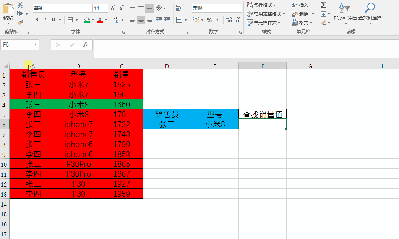The height and width of the screenshot is (239, 399).
Task: Apply Comma Style
Action: (x=217, y=20)
